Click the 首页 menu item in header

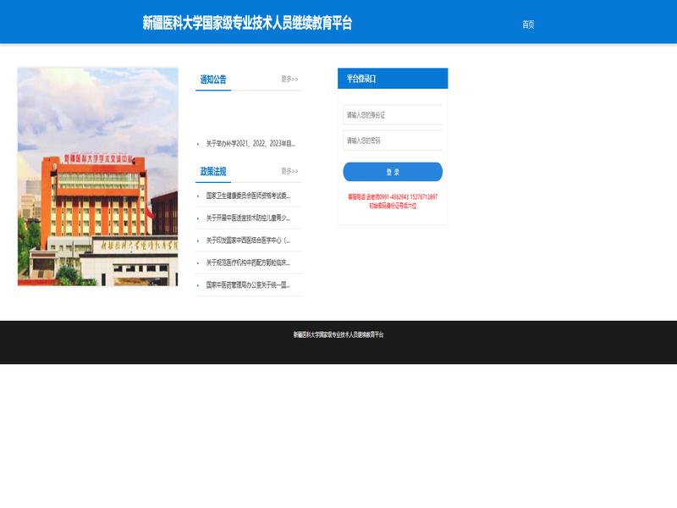(x=528, y=25)
